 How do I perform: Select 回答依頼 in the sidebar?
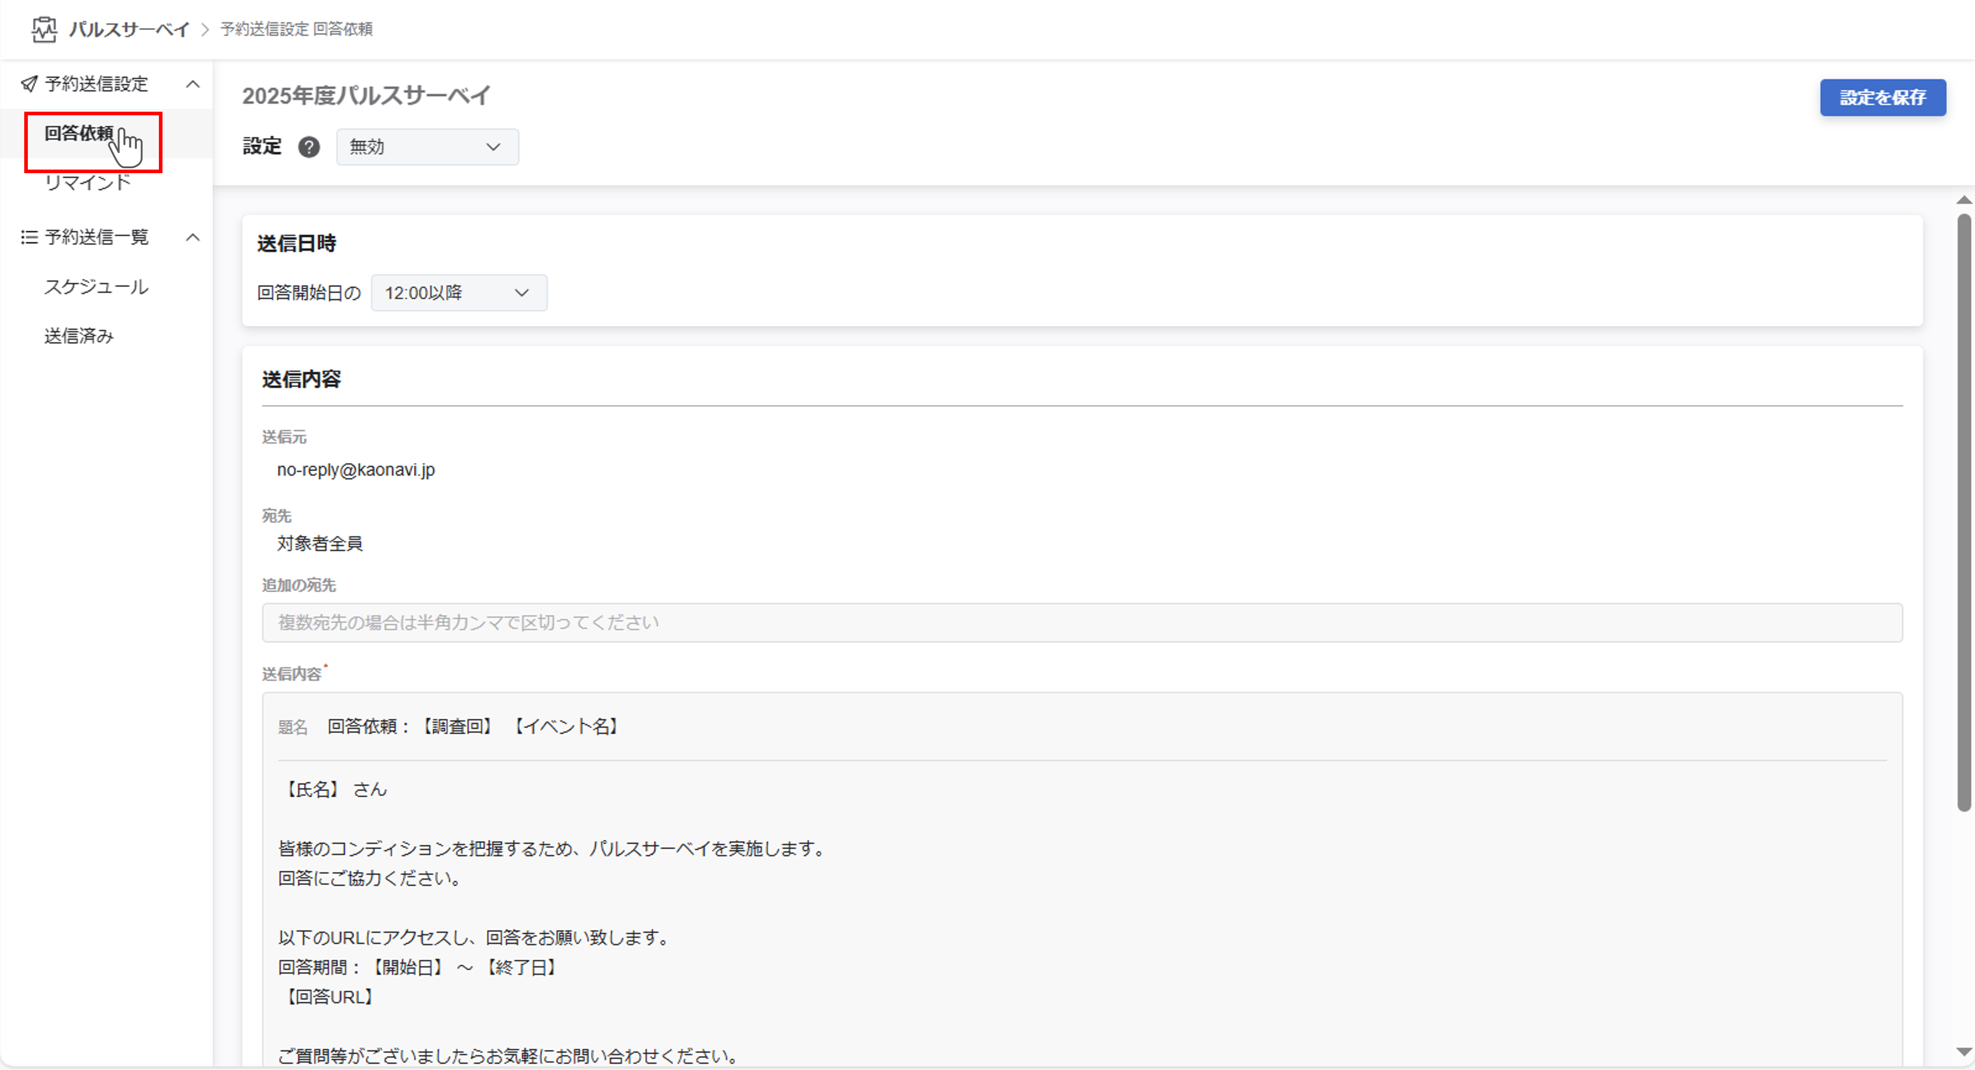pyautogui.click(x=79, y=133)
